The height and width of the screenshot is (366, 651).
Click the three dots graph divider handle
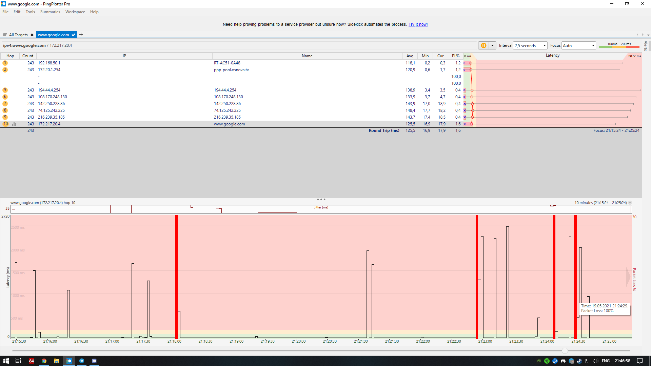coord(321,200)
